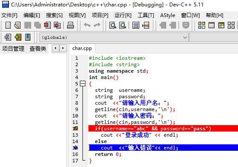
Task: Click the left tab-scroll arrow
Action: coord(56,48)
